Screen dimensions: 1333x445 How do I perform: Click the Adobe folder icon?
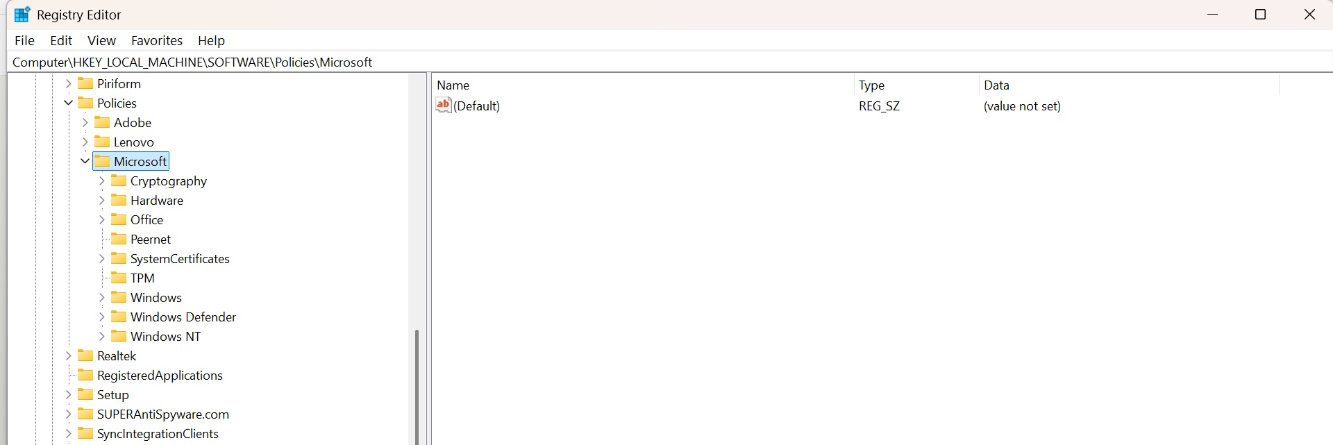102,122
